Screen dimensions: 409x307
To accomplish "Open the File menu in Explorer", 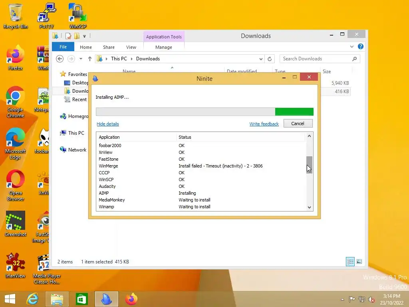I will click(x=63, y=47).
